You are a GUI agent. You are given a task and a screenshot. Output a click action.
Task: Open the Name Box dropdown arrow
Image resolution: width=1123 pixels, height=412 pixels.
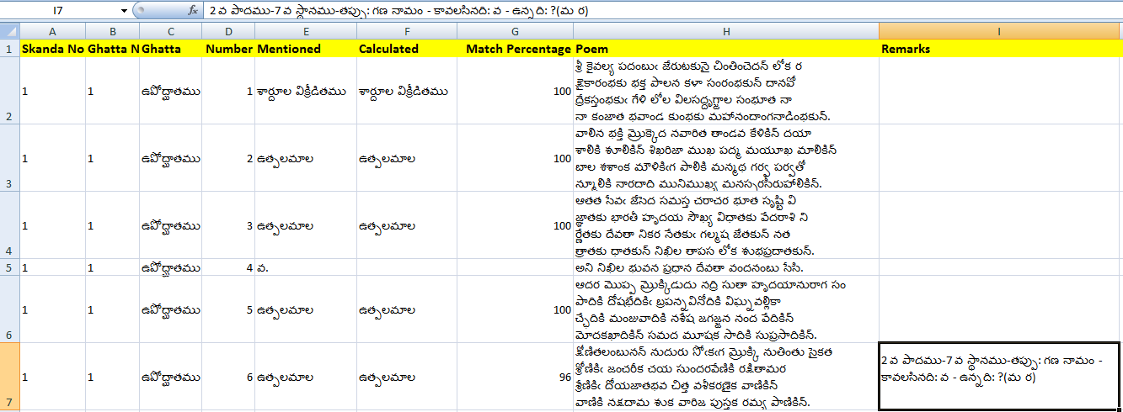click(124, 11)
